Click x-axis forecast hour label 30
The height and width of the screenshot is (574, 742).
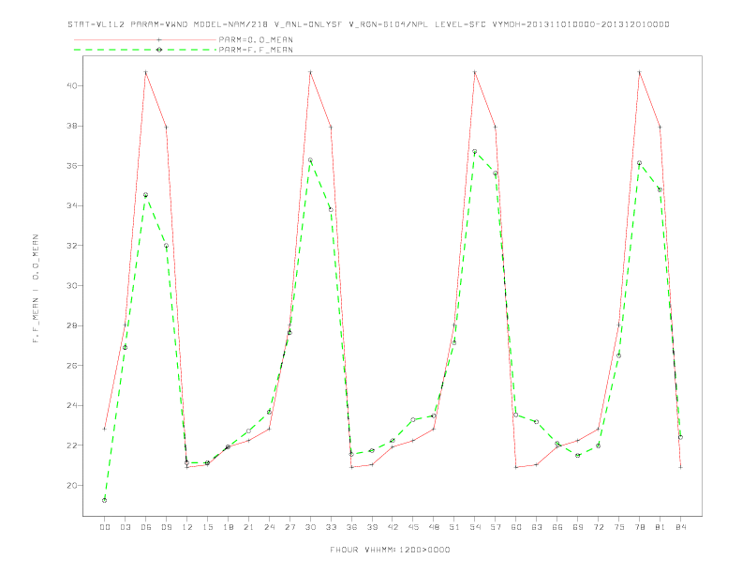310,527
